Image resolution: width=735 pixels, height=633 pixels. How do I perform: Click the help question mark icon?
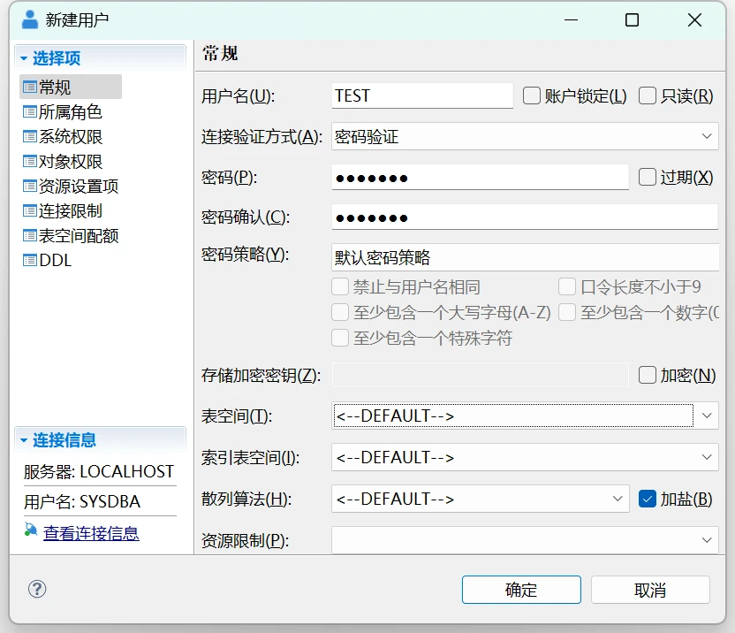point(37,589)
